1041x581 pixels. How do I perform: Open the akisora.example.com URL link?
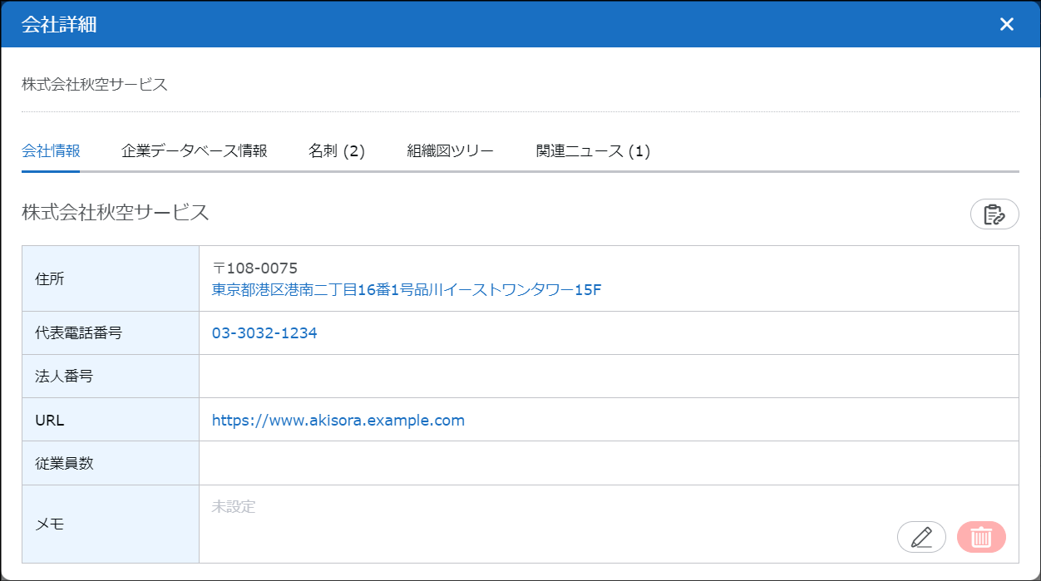point(338,421)
